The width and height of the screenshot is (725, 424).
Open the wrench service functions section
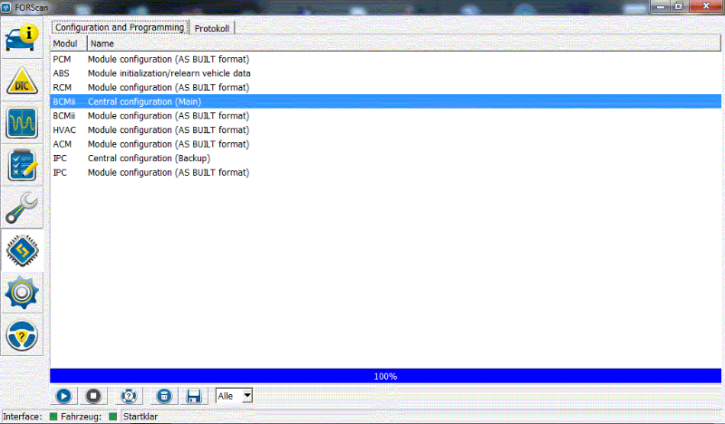pos(23,207)
